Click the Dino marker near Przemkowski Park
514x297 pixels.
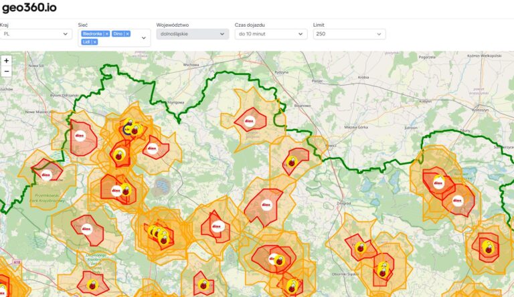[46, 175]
